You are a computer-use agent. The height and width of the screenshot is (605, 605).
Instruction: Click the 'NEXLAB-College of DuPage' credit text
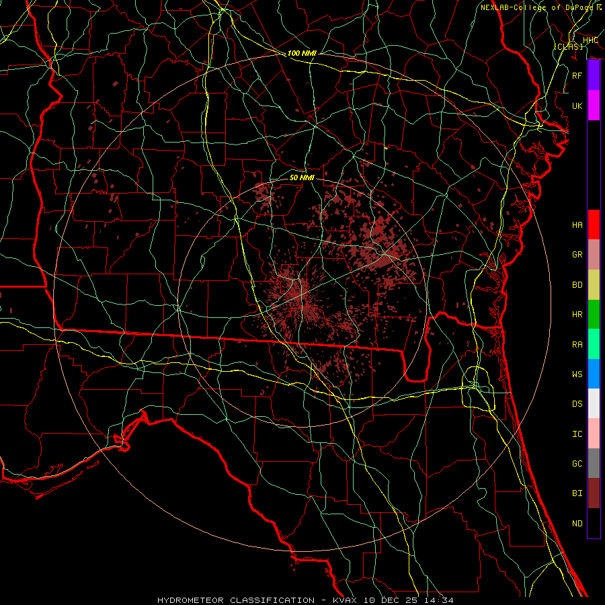pyautogui.click(x=538, y=7)
